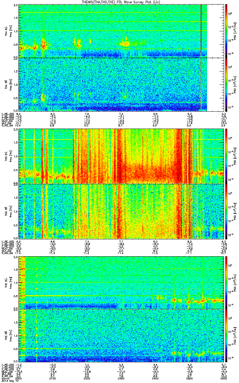Screen dimensions: 239x383
Task: Select the 'THA BL freq [Hz]' axis label
Action: (x=8, y=31)
